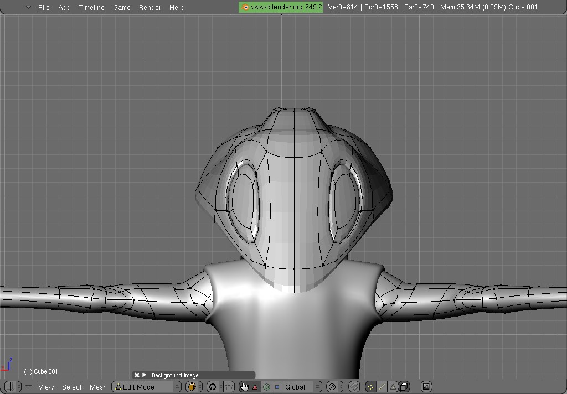Enable edge select mode

[382, 387]
